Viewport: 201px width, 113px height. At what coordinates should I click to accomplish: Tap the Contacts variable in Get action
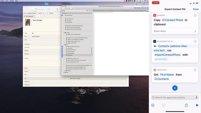point(161,79)
